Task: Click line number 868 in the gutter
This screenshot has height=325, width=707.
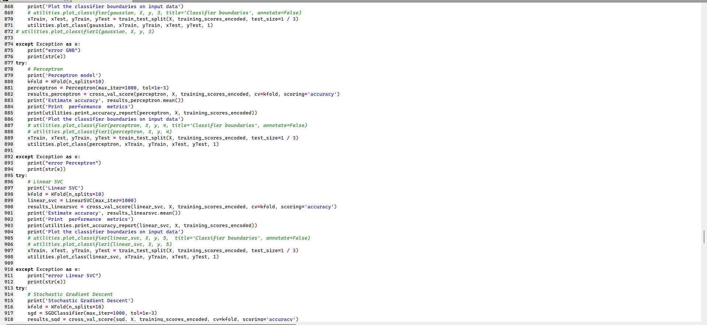Action: click(9, 7)
